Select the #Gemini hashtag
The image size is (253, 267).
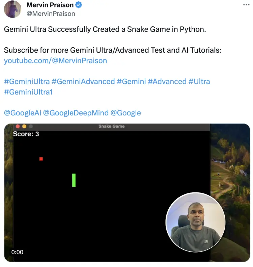[131, 81]
